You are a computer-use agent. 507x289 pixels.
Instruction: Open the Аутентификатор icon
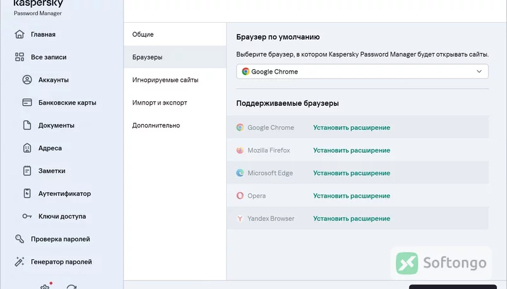click(x=27, y=193)
